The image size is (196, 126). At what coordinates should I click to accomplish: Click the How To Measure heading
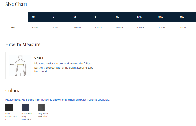click(23, 44)
